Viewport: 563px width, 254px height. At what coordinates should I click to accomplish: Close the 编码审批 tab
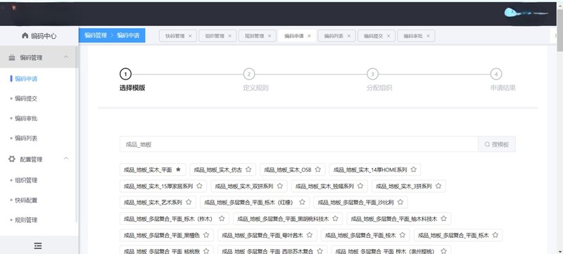[428, 36]
